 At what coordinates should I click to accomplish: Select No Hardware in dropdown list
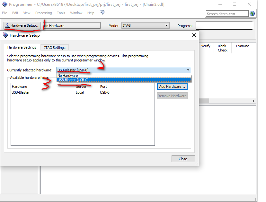click(x=124, y=76)
